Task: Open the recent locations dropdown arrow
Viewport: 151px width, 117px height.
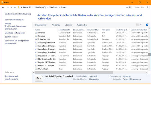Action: [x=11, y=8]
